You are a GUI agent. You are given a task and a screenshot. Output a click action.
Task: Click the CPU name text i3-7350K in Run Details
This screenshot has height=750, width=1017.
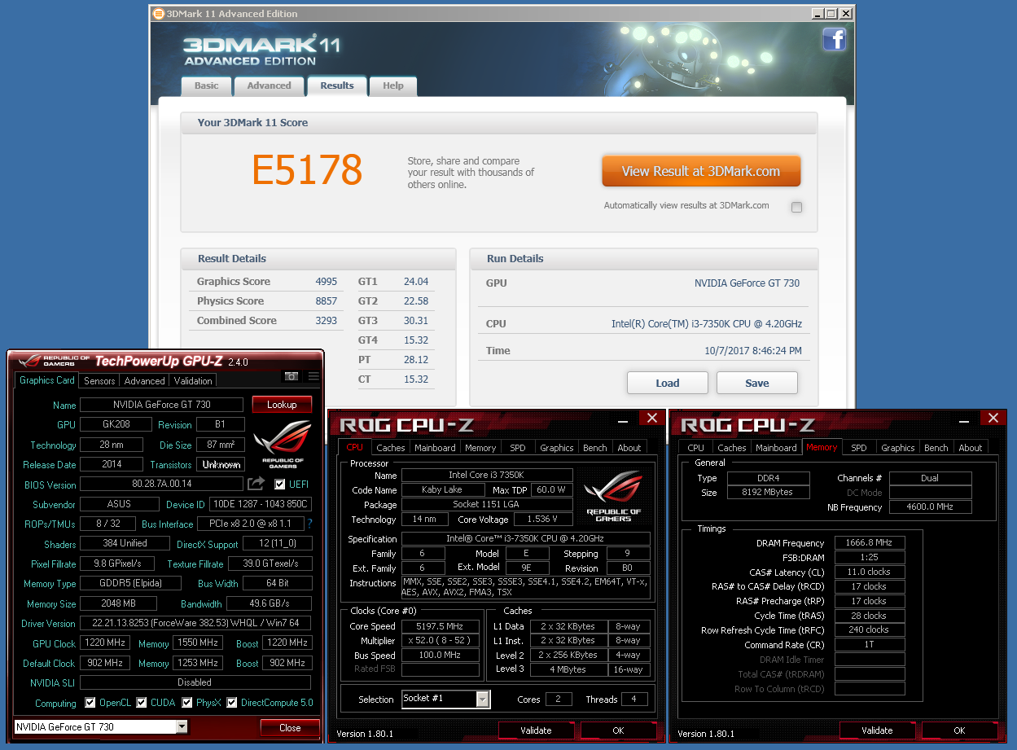click(x=707, y=324)
